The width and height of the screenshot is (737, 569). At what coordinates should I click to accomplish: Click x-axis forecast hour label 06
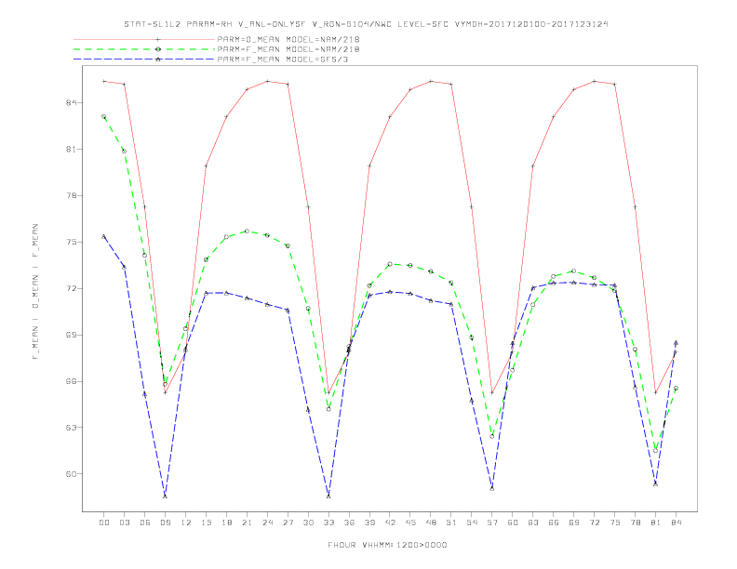pyautogui.click(x=145, y=523)
